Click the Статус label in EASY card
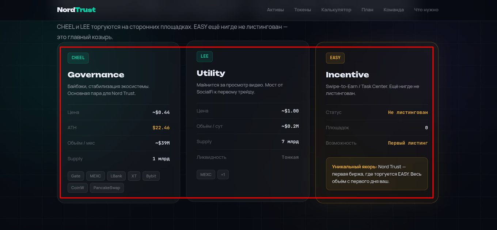Viewport: 497px width, 230px height. pyautogui.click(x=334, y=112)
